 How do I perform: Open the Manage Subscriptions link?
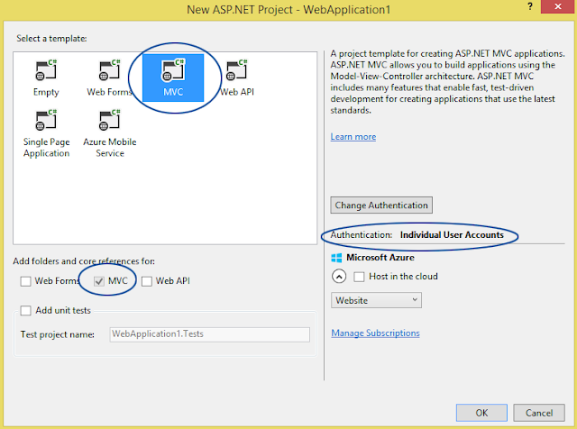[x=375, y=333]
